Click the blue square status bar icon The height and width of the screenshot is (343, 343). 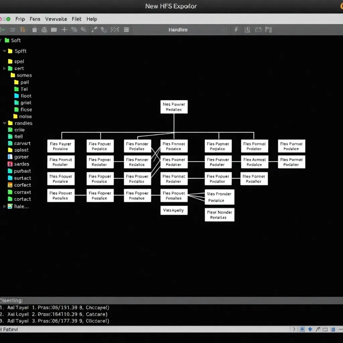[302, 329]
